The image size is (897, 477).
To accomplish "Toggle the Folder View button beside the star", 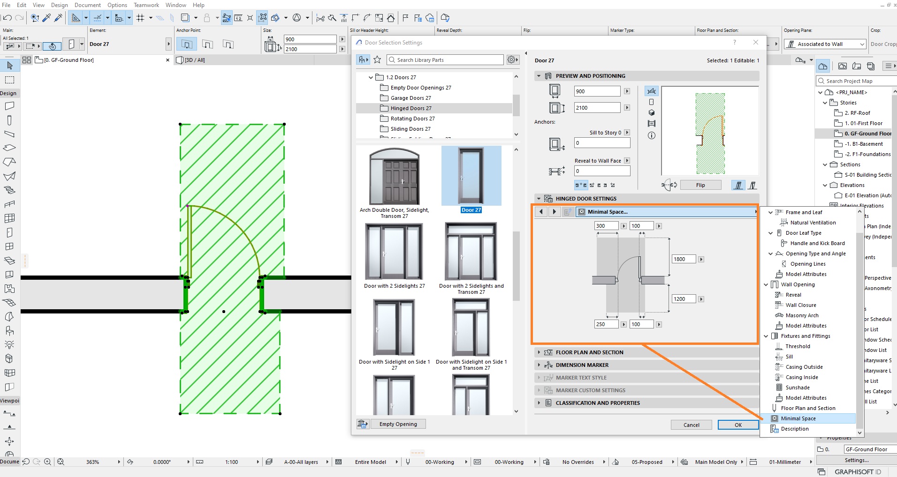I will pos(363,60).
